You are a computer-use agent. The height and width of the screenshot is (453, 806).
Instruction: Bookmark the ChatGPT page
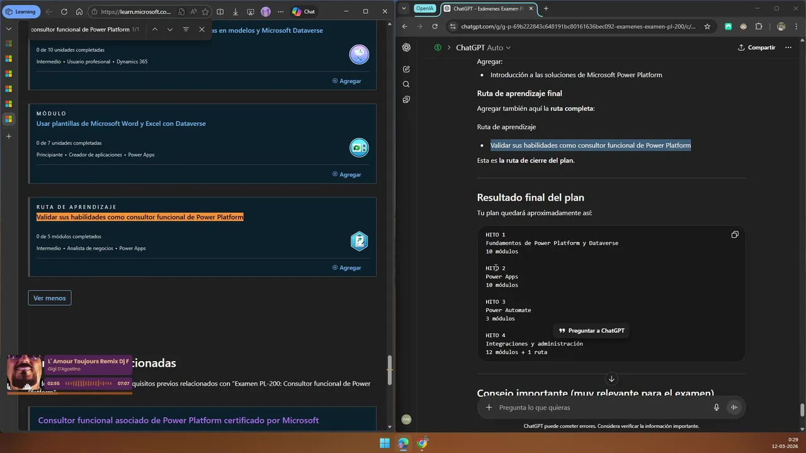pyautogui.click(x=707, y=26)
